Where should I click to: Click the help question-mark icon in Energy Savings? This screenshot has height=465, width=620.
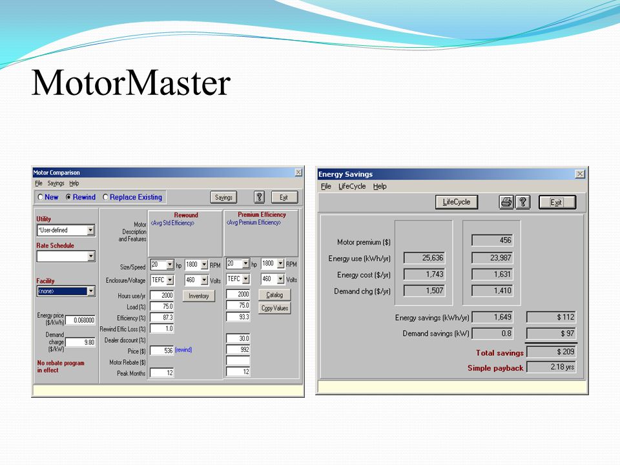tap(522, 202)
